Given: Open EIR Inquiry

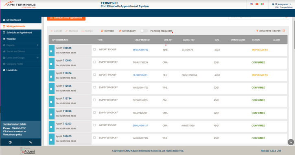Looking at the screenshot, I should pyautogui.click(x=127, y=31).
